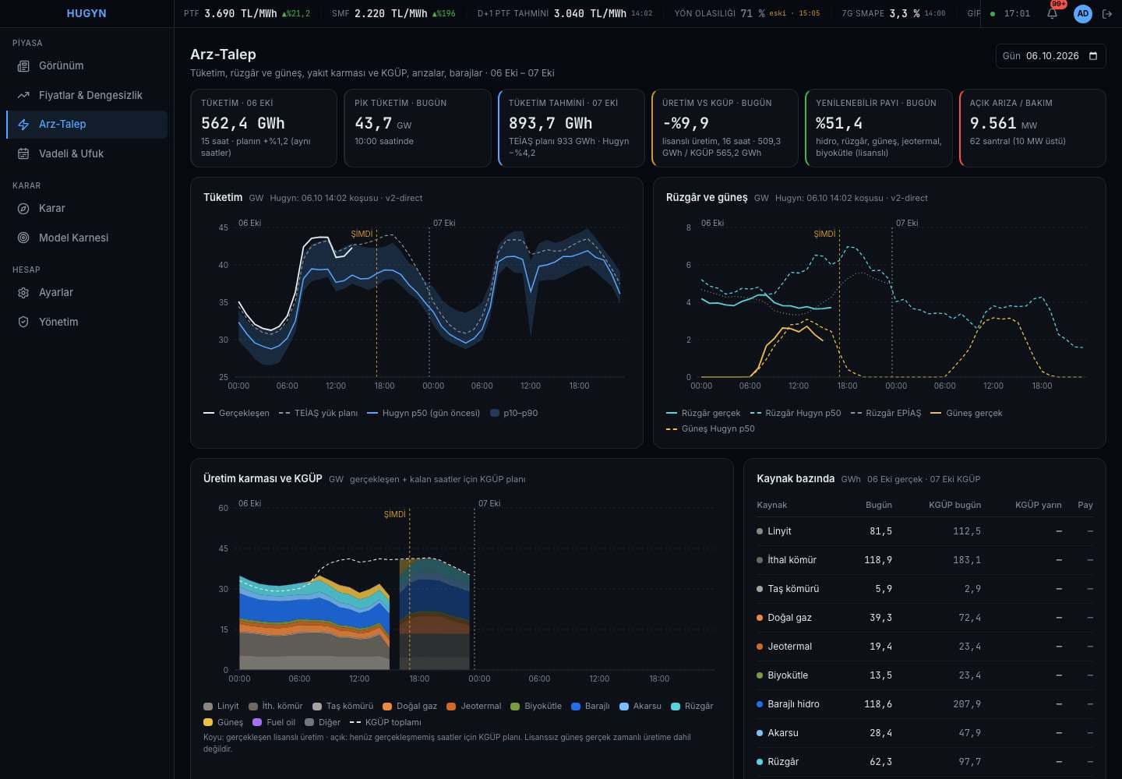Viewport: 1122px width, 779px height.
Task: Click Taş kömürü legend entry in mix chart
Action: (x=343, y=707)
